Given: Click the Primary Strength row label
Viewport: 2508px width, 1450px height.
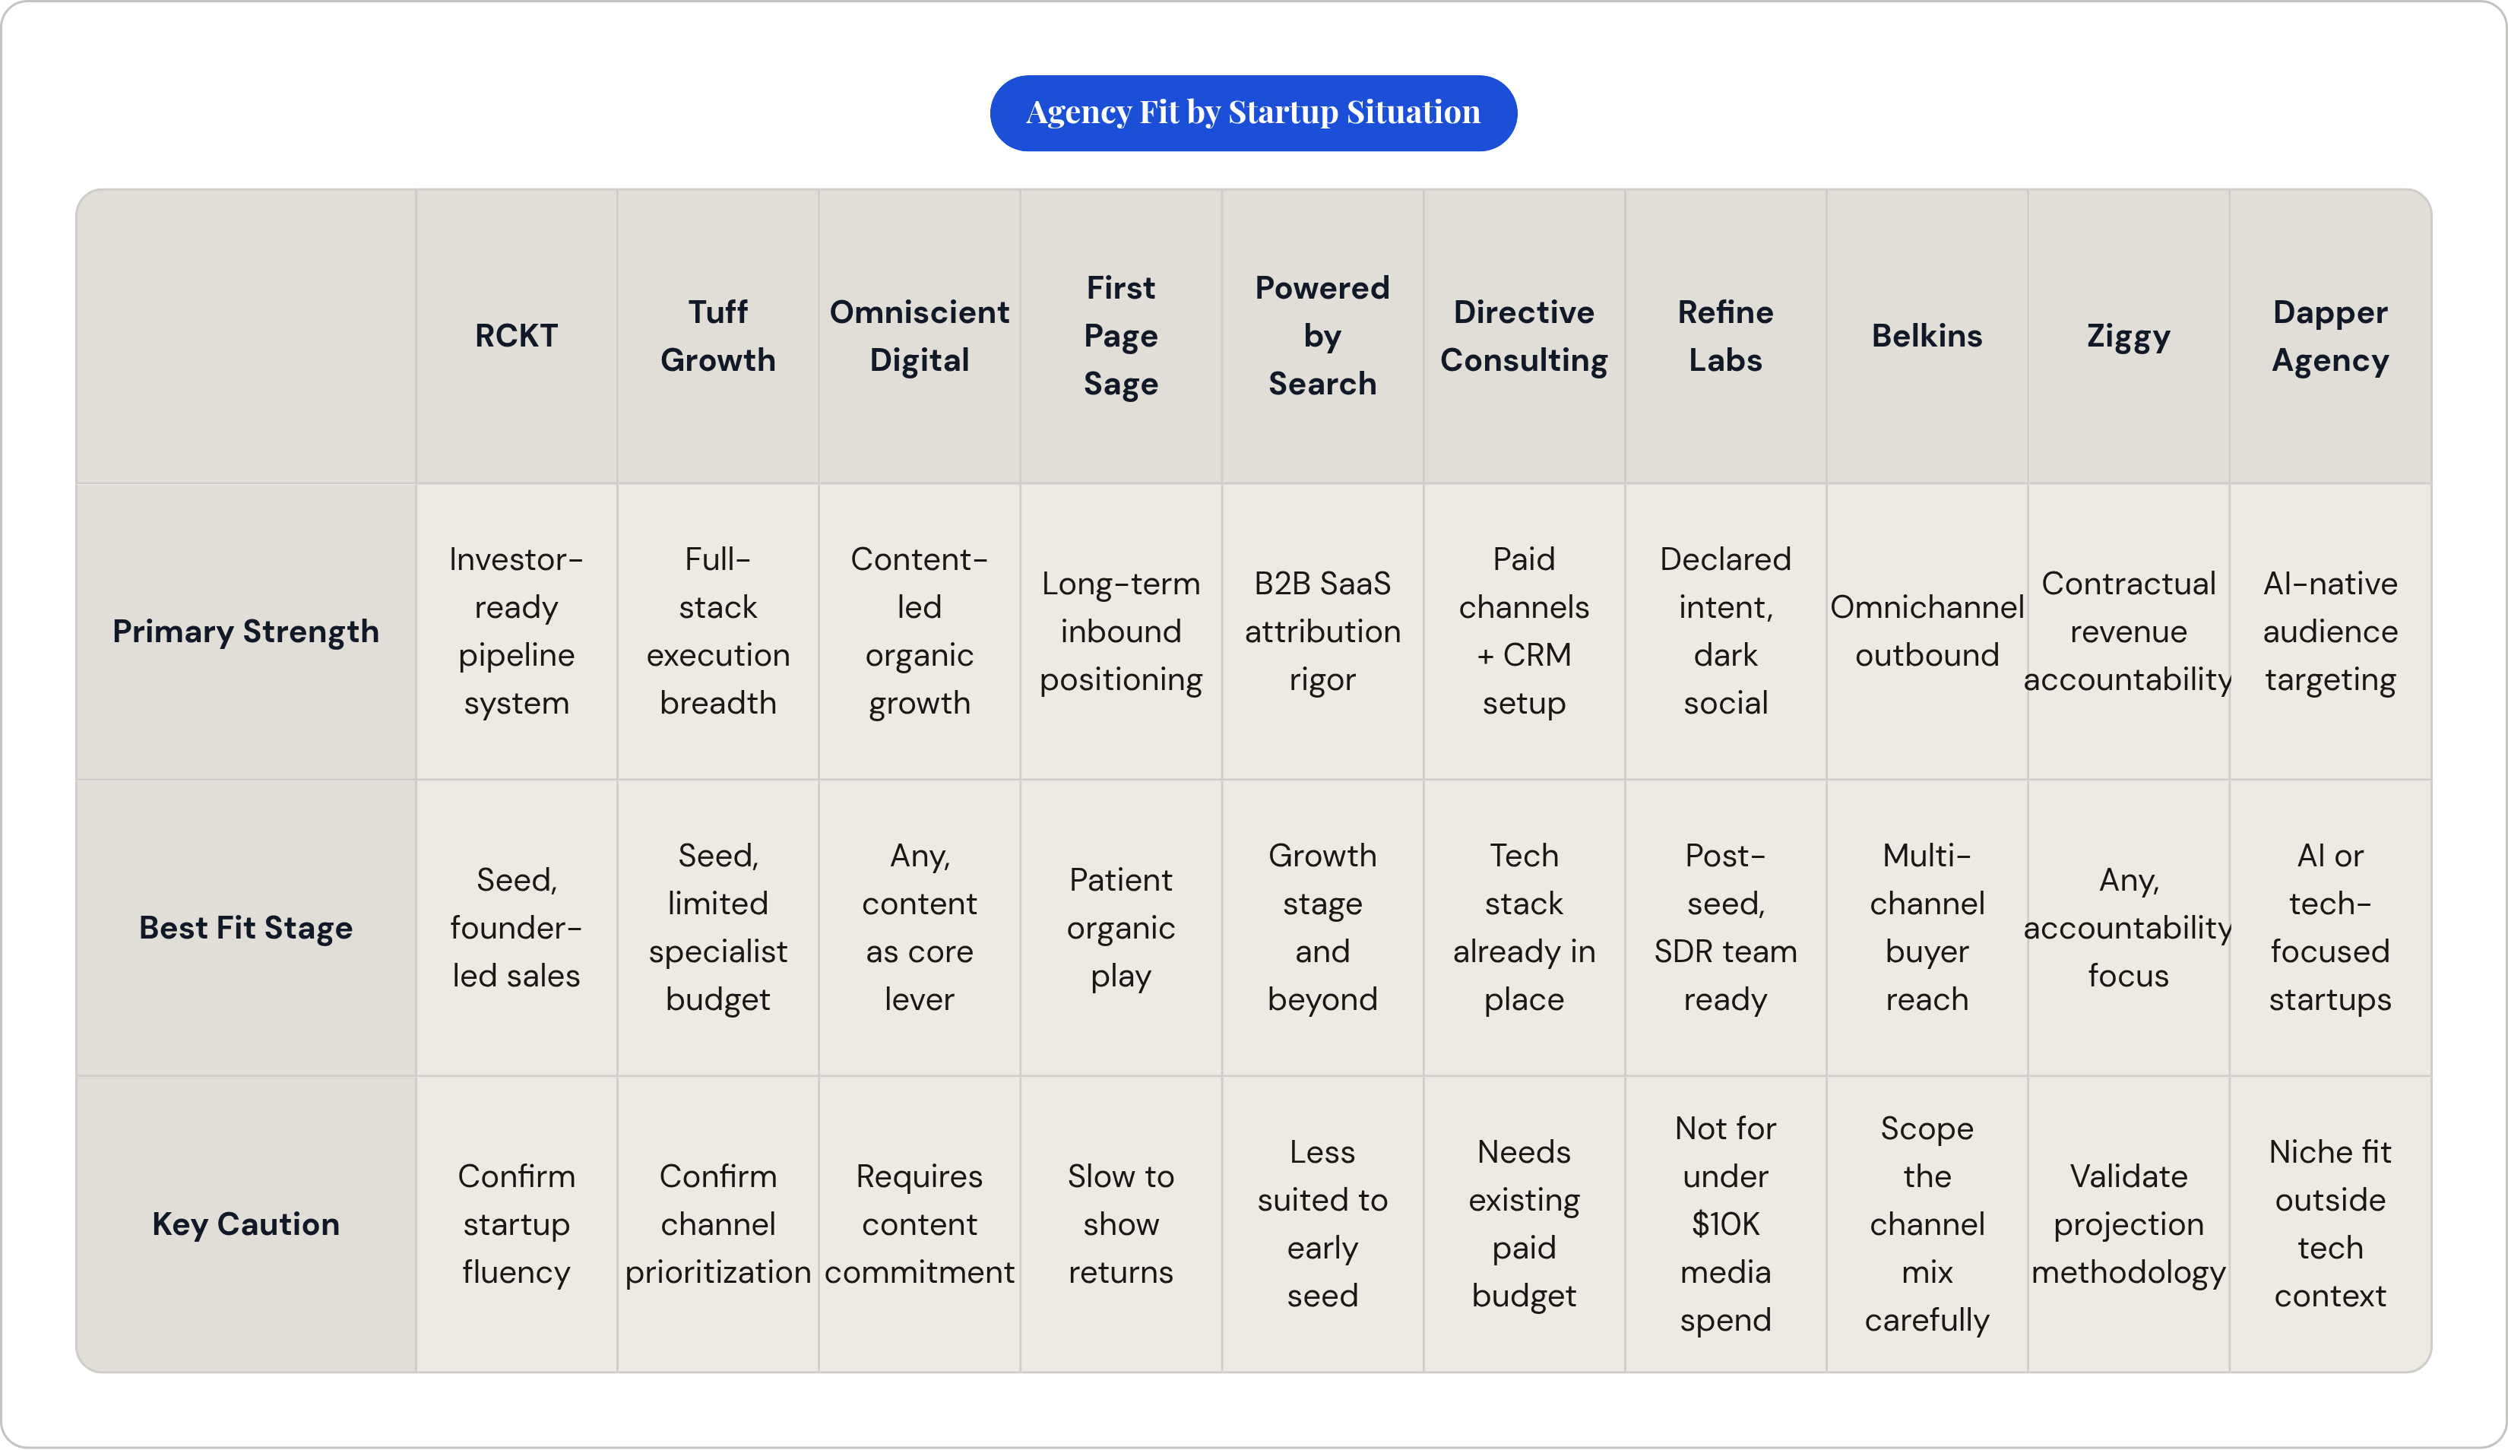Looking at the screenshot, I should [x=245, y=631].
